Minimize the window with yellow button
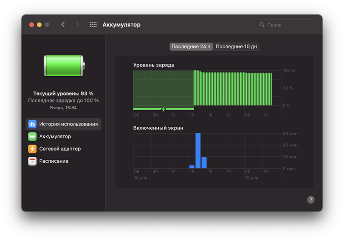The width and height of the screenshot is (344, 240). coord(39,25)
